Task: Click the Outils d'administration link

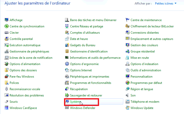Action: tap(146, 70)
